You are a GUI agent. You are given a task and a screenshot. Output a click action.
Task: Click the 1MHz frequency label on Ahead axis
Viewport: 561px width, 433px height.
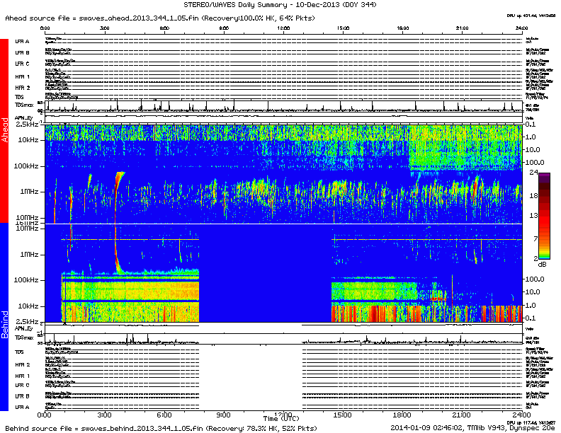pyautogui.click(x=28, y=192)
